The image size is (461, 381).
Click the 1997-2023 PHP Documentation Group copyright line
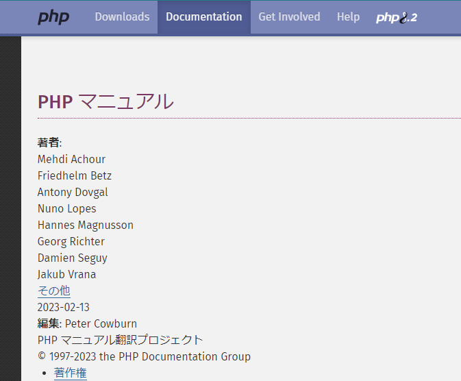(x=144, y=356)
